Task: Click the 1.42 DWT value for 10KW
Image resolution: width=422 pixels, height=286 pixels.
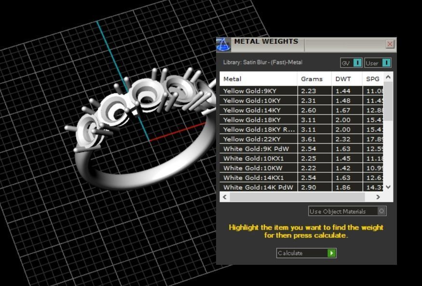Action: point(343,168)
